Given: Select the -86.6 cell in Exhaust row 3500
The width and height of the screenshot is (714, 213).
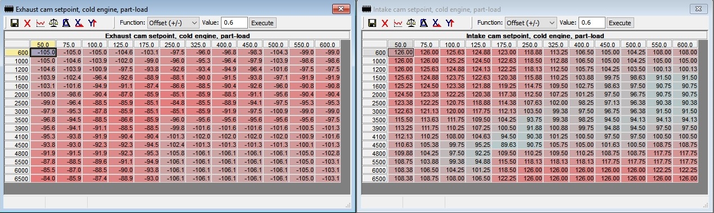Looking at the screenshot, I should click(120, 119).
